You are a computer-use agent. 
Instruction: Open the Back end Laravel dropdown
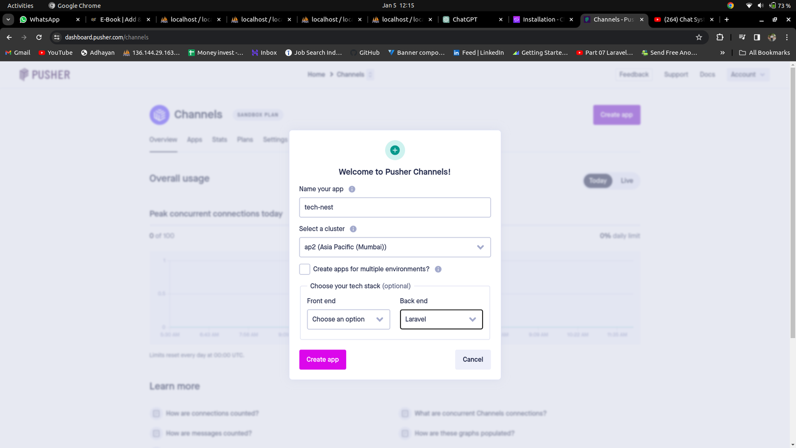point(441,320)
